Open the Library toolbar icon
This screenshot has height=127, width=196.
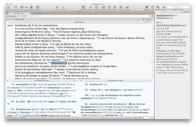tap(22, 8)
